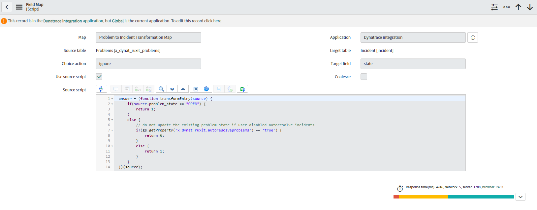The width and height of the screenshot is (537, 210).
Task: Go to previous record with up arrow
Action: point(518,7)
